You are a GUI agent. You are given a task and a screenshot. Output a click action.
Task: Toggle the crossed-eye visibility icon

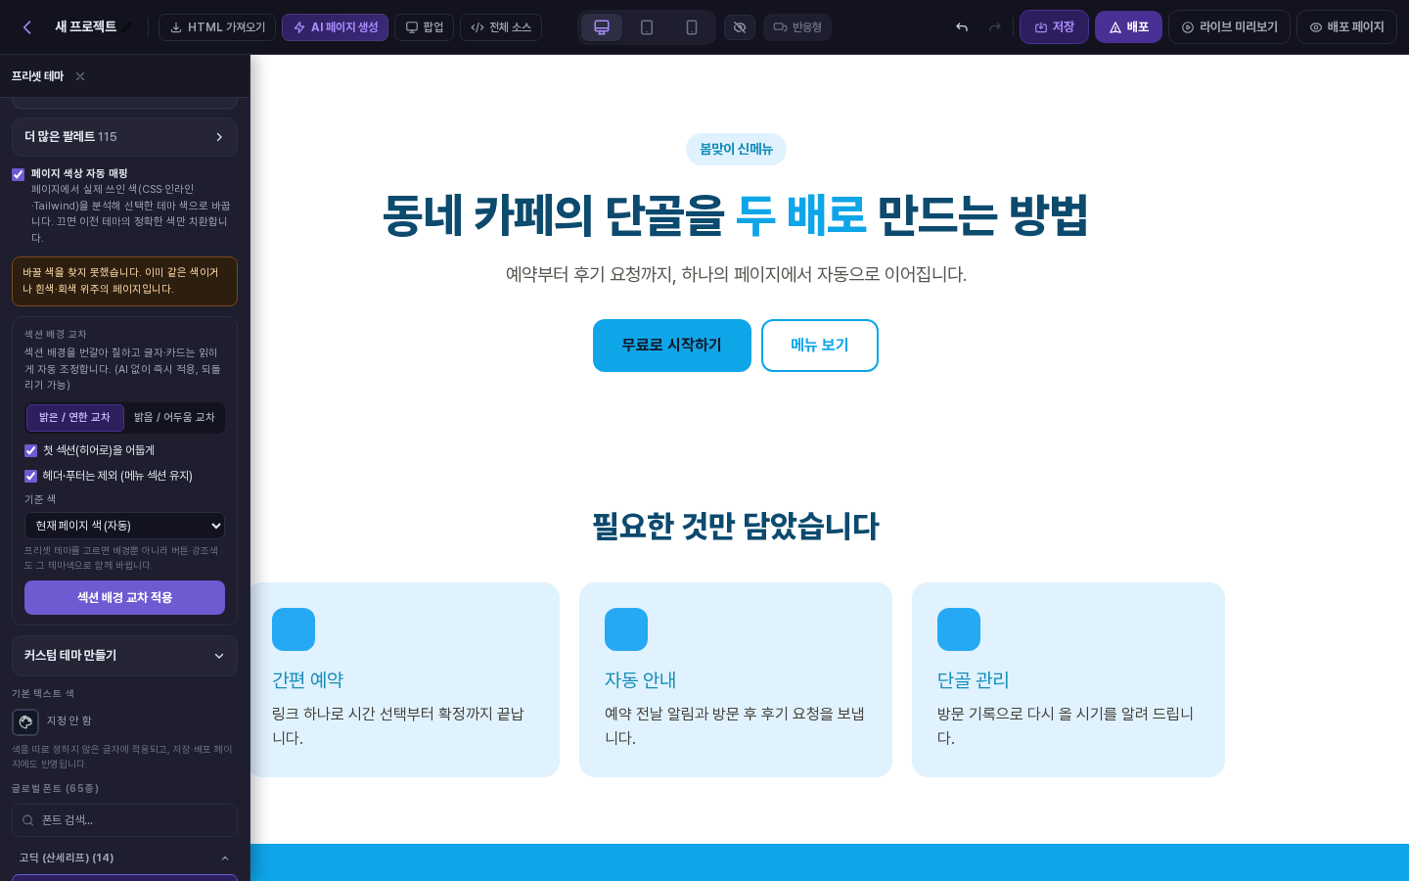pos(740,27)
